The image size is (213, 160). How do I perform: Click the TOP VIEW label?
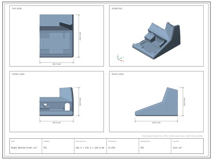point(17,8)
